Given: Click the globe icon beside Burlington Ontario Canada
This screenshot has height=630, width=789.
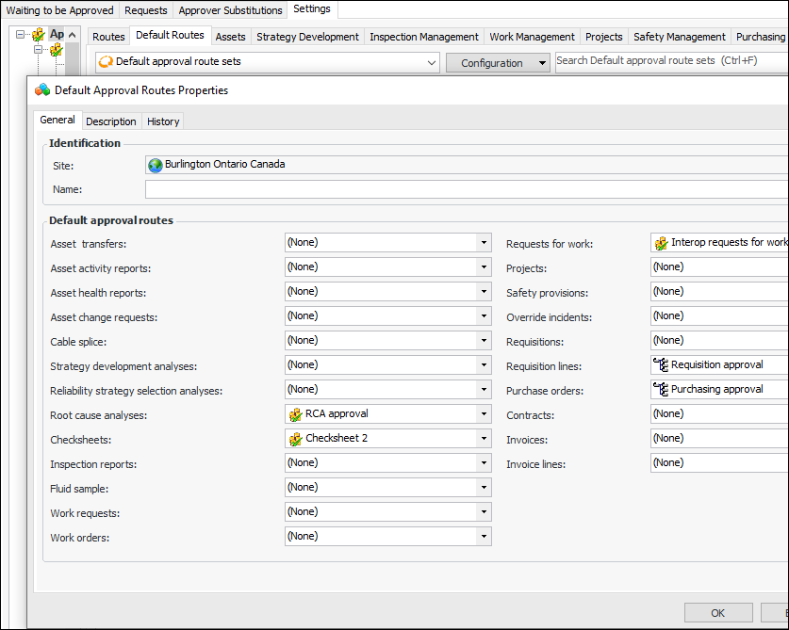Looking at the screenshot, I should [x=156, y=165].
